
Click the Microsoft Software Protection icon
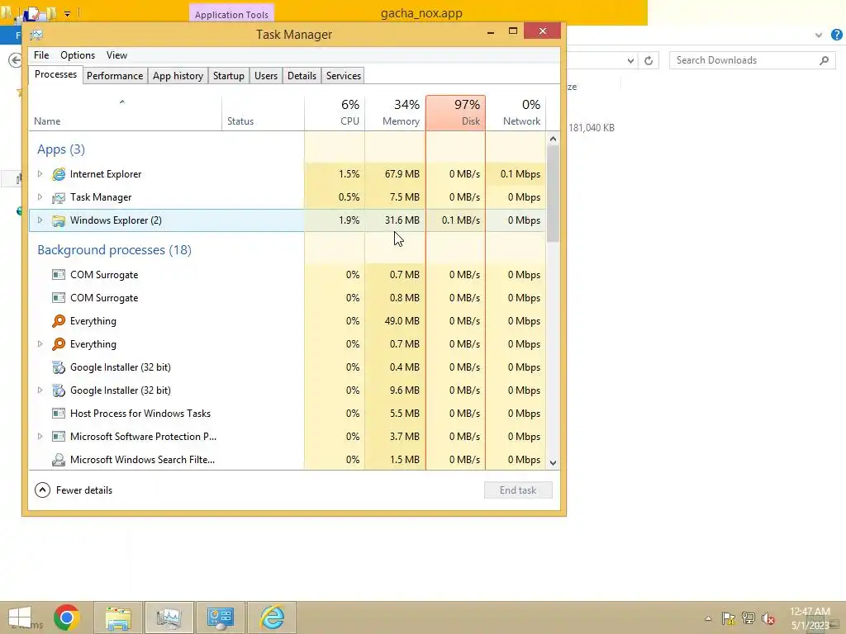click(59, 437)
